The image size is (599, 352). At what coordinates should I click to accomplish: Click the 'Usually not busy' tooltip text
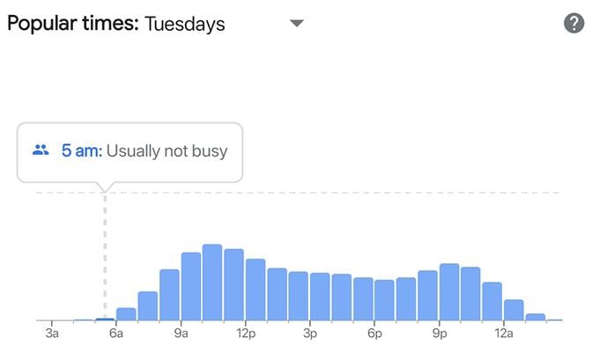[167, 150]
